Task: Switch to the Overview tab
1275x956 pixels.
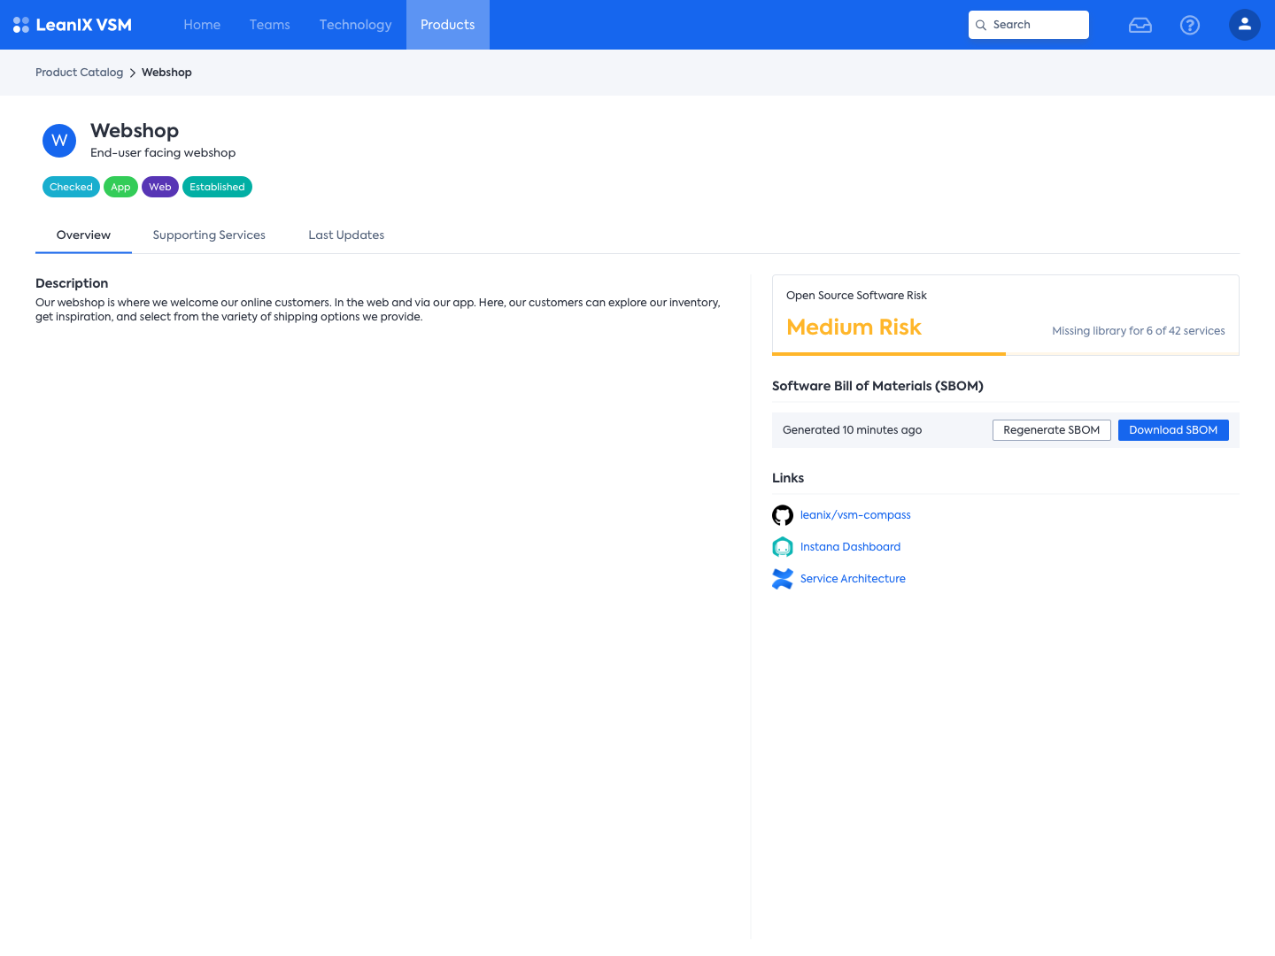Action: tap(83, 235)
